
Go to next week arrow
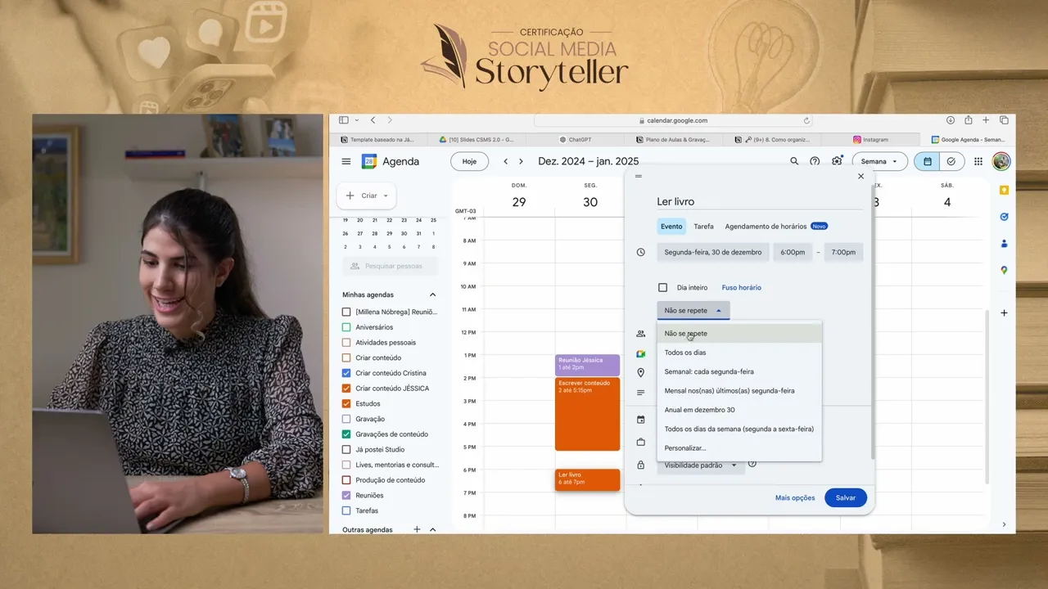click(x=521, y=161)
